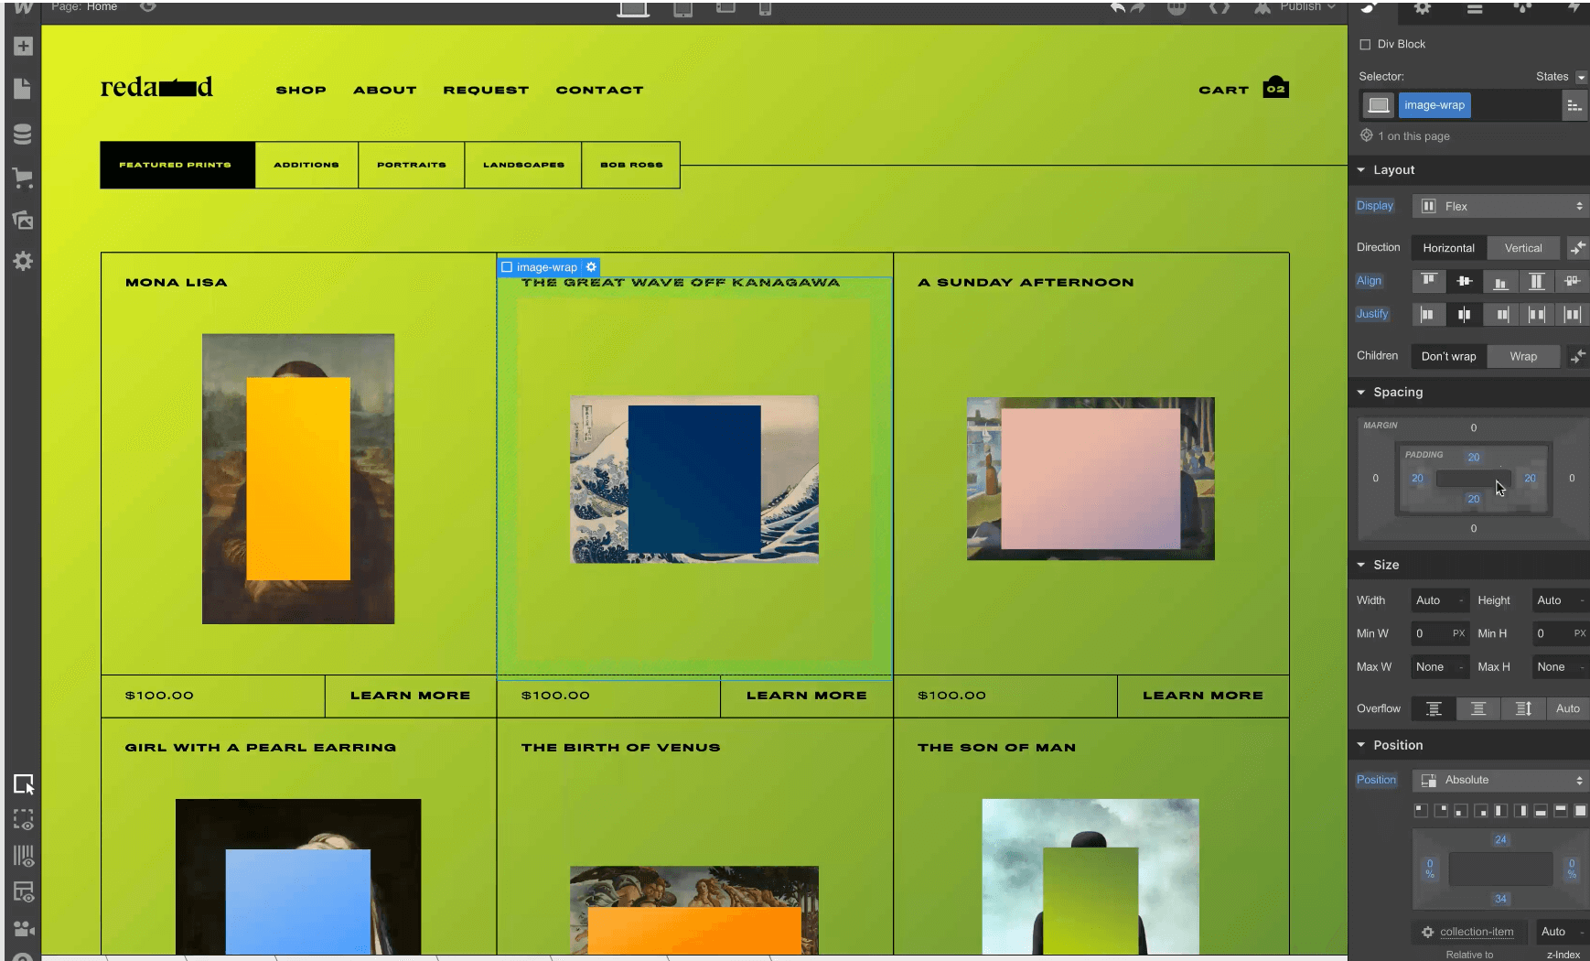The width and height of the screenshot is (1590, 961).
Task: Open the Interactions lightning tab
Action: 1573,8
